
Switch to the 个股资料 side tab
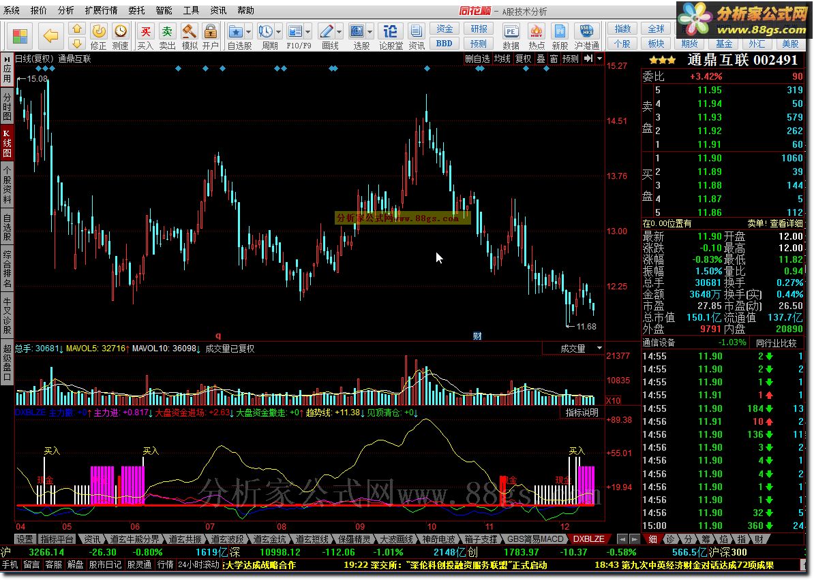(7, 184)
